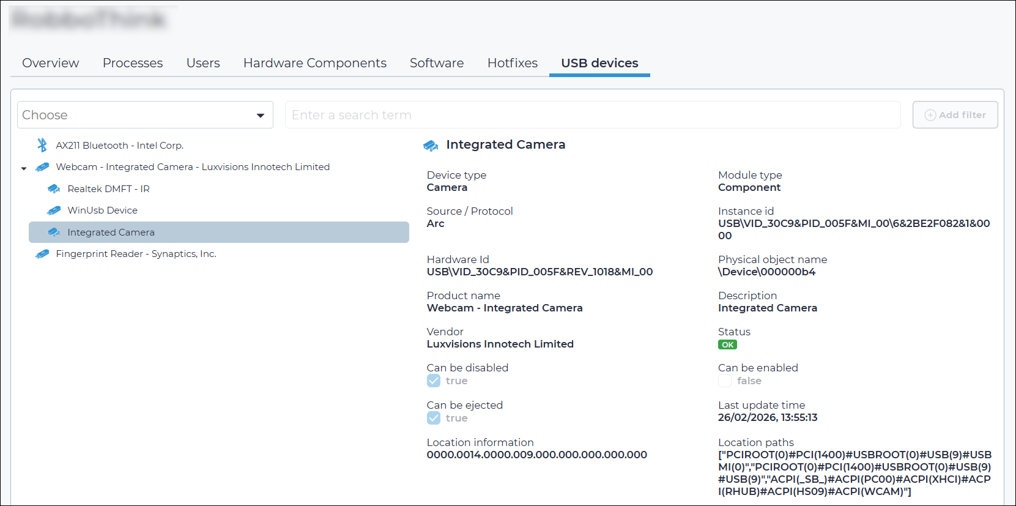Open the Hardware Components tab
1016x506 pixels.
[x=315, y=63]
